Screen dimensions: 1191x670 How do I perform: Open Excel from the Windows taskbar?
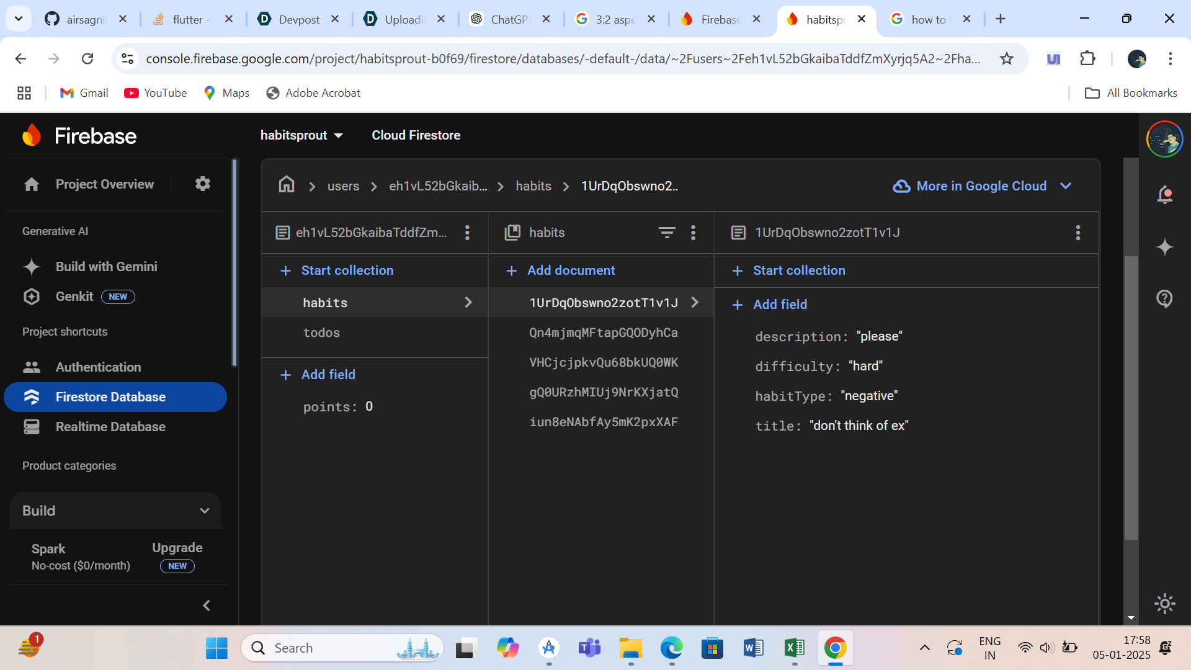tap(794, 648)
